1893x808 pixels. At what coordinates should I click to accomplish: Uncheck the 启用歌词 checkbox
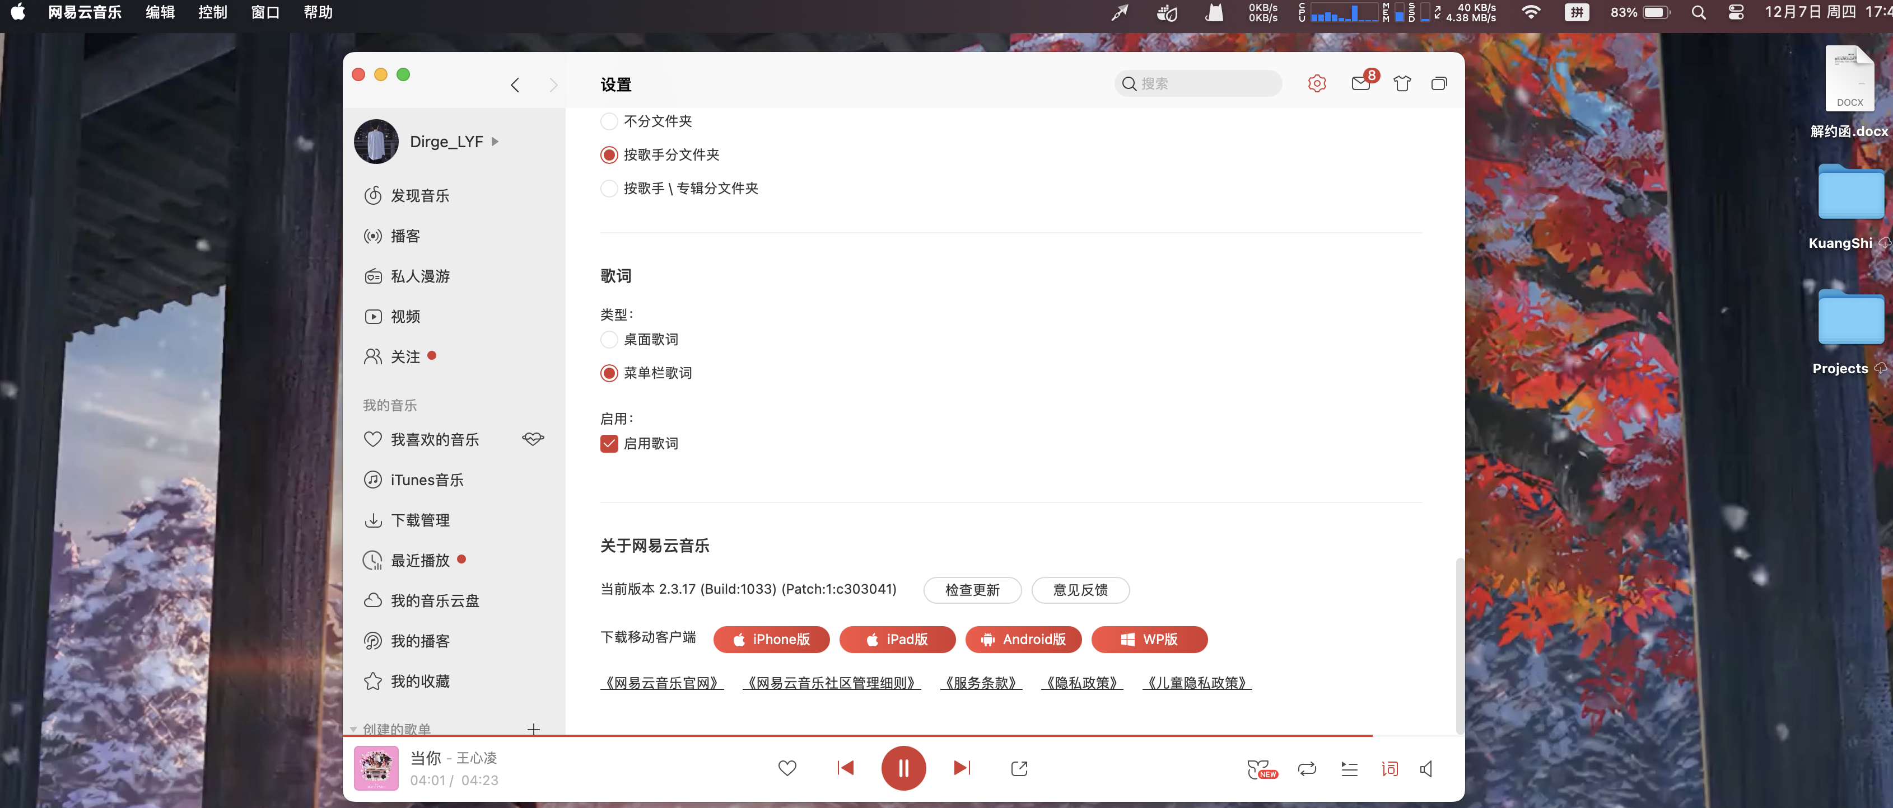point(609,443)
